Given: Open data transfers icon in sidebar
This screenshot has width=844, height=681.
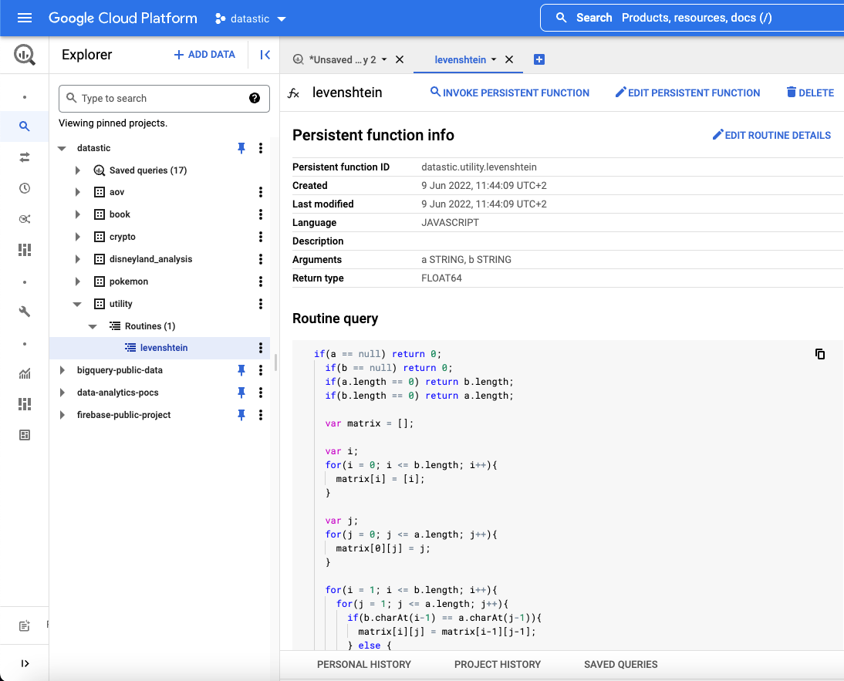Looking at the screenshot, I should (25, 157).
